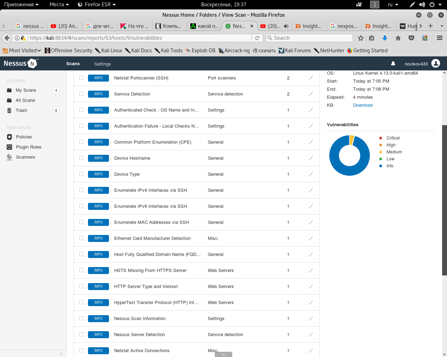
Task: Download the KB file
Action: (362, 105)
